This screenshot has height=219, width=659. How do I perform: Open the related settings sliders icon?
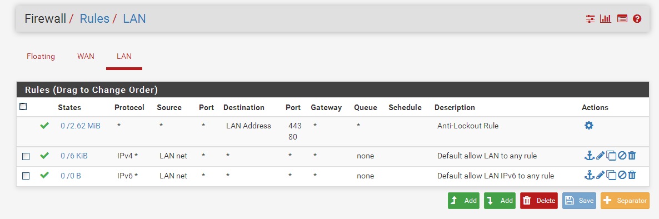(x=591, y=18)
